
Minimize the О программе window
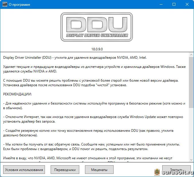coord(161,4)
